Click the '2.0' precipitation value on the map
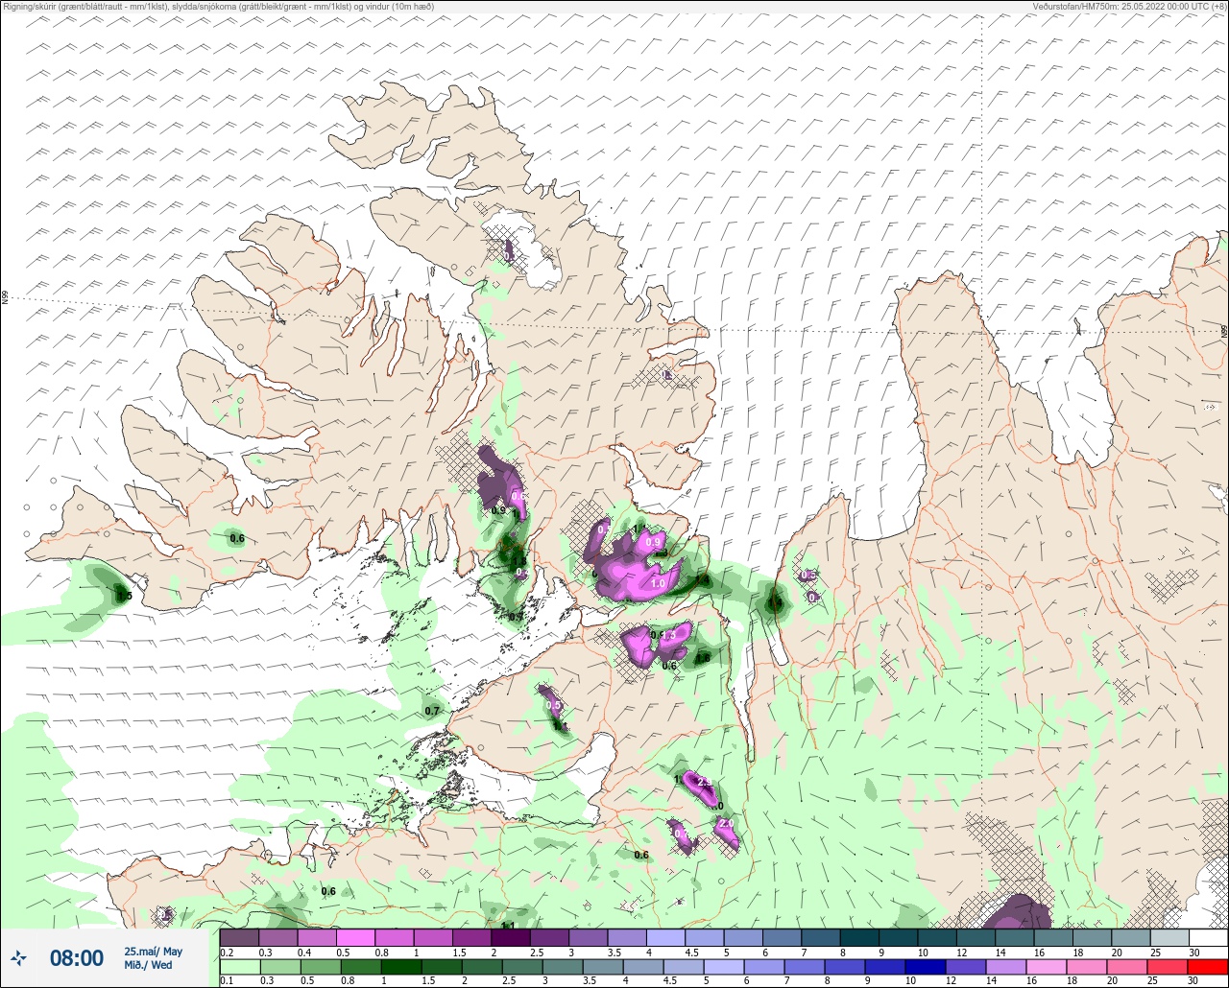Image resolution: width=1229 pixels, height=988 pixels. pyautogui.click(x=726, y=824)
